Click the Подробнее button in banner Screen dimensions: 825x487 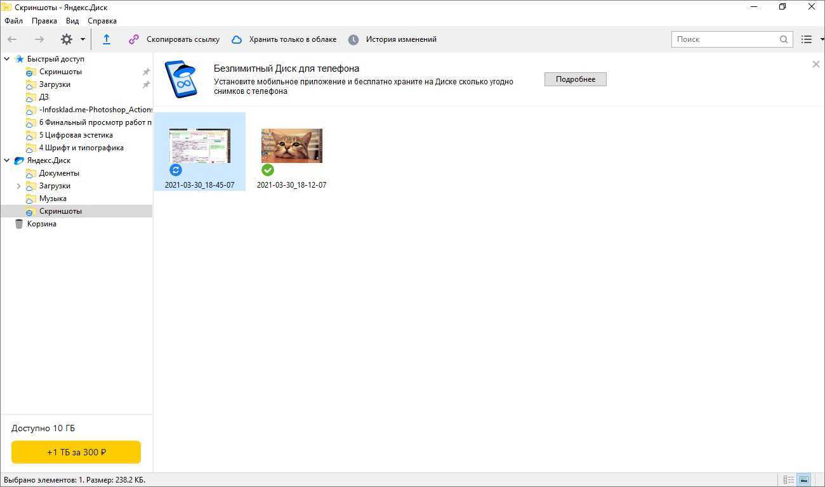(575, 79)
